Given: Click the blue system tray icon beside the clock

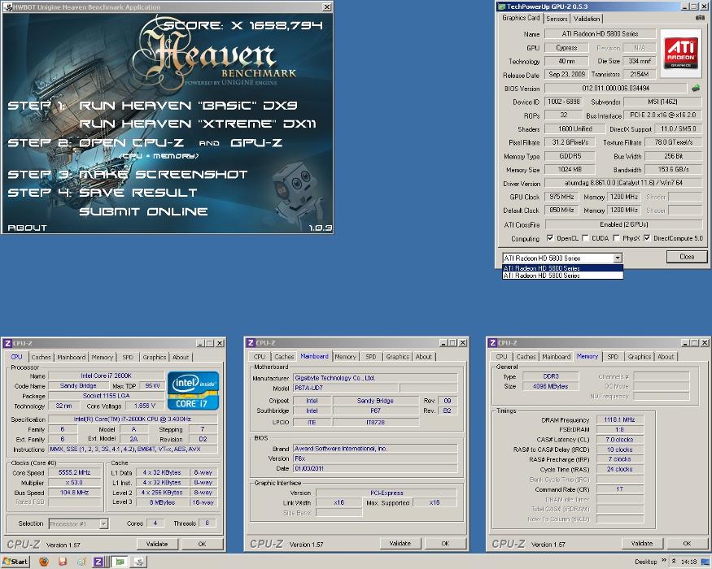Looking at the screenshot, I should tap(705, 562).
